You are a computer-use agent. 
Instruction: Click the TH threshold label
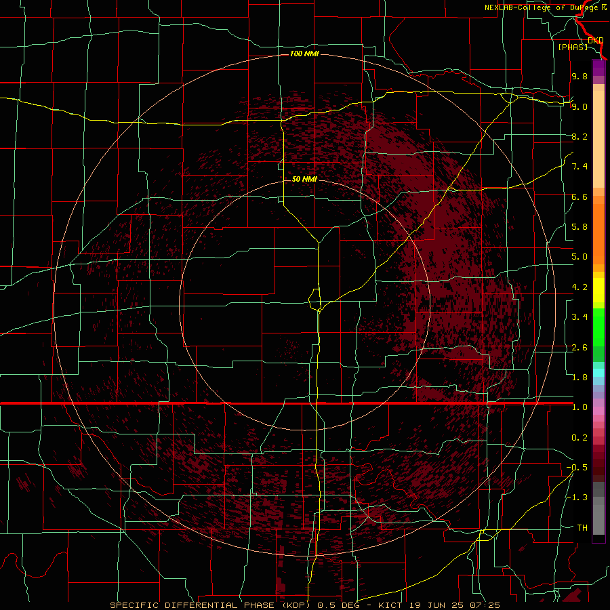point(582,528)
